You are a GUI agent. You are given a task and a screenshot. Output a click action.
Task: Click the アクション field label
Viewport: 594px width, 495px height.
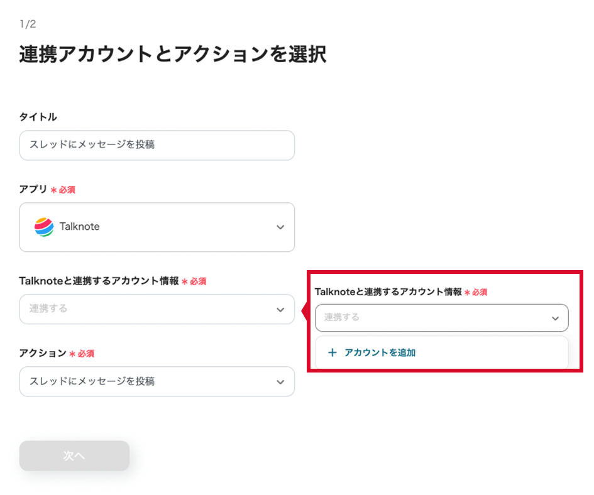(x=43, y=353)
